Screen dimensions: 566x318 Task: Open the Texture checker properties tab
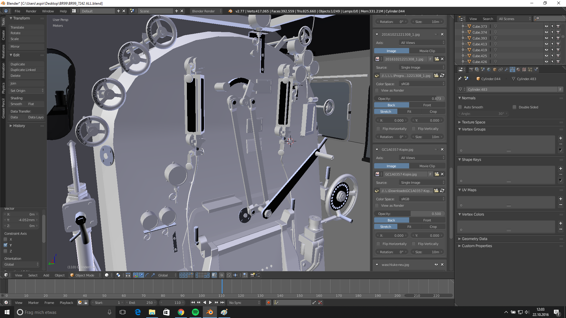point(524,69)
